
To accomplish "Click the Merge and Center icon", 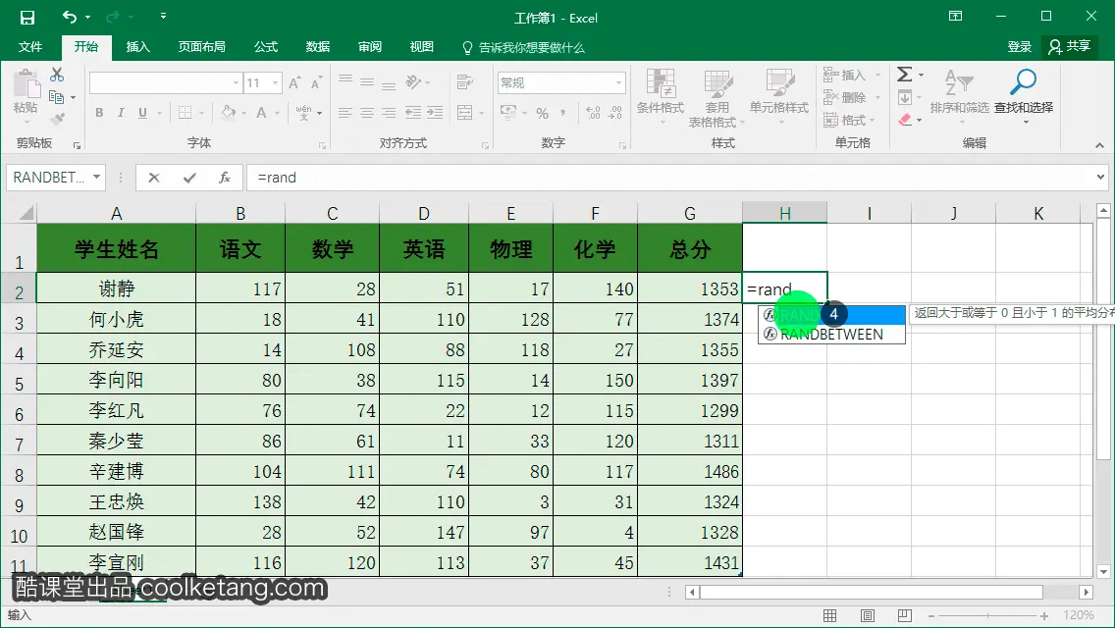I will point(464,113).
